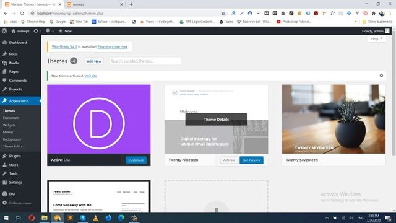The width and height of the screenshot is (396, 223).
Task: Open the Twenty Sixteen theme thumbnail
Action: tap(99, 196)
